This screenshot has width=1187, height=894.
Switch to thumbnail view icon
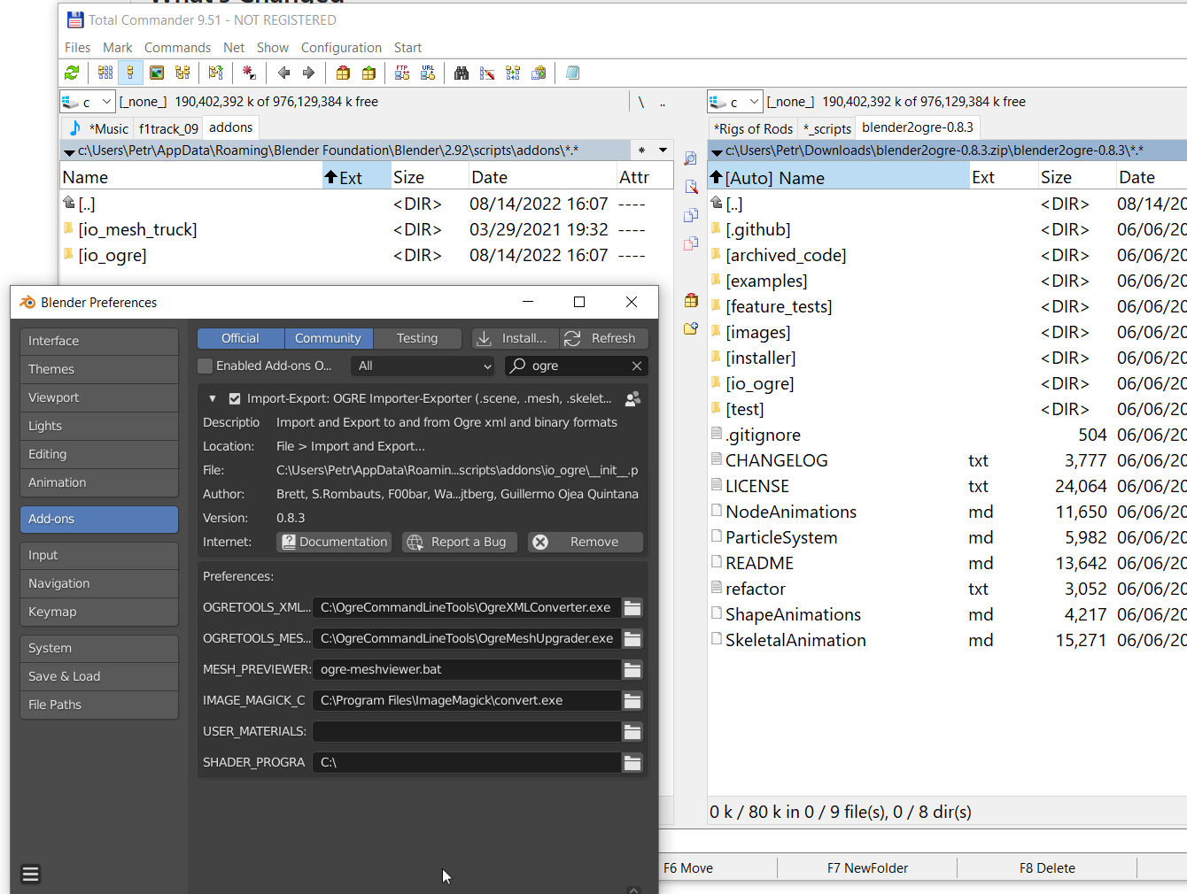(157, 73)
